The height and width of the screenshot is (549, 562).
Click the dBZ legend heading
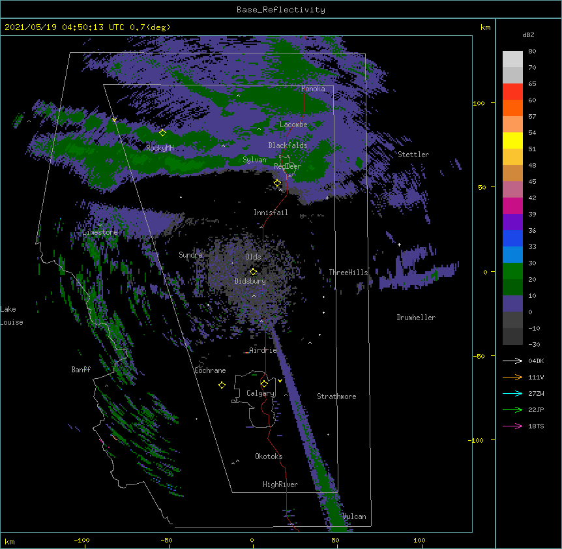(528, 35)
